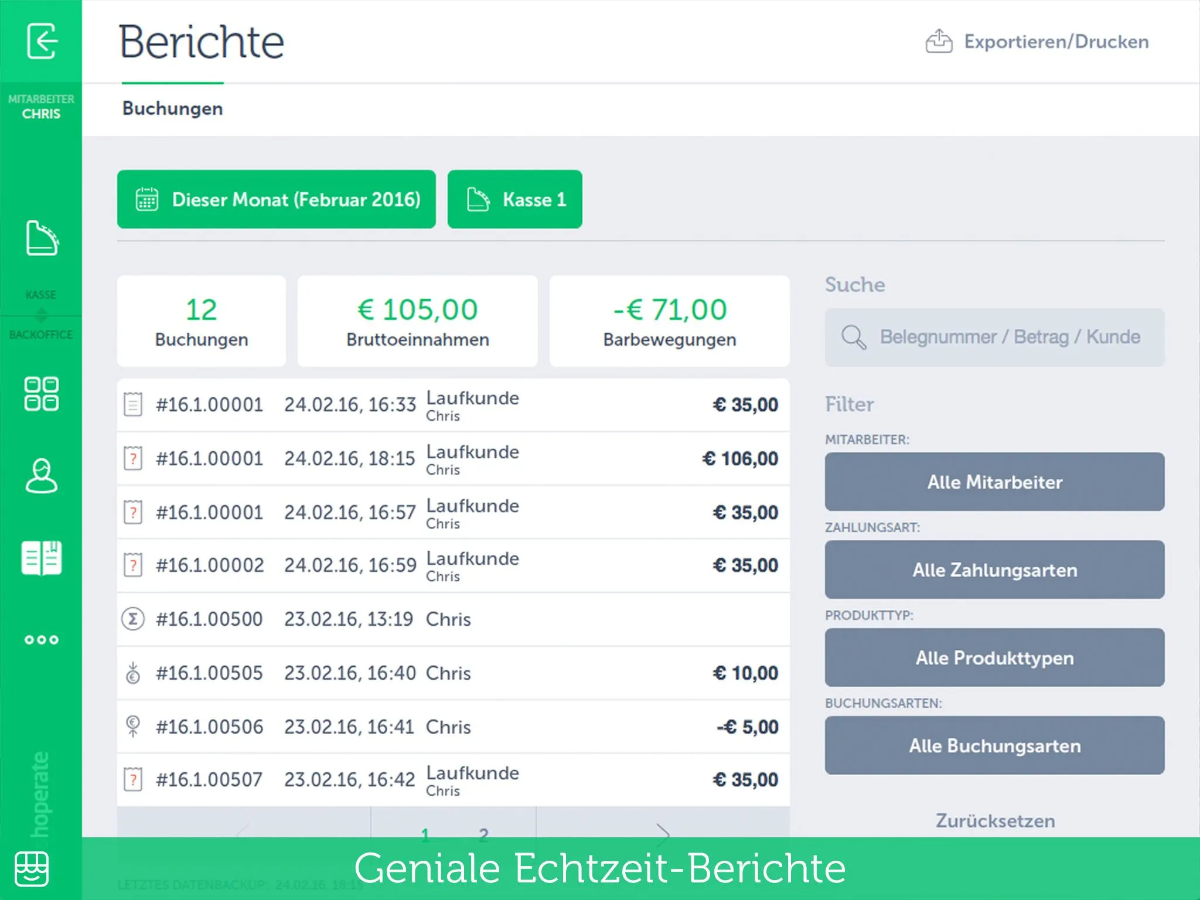
Task: Click the sigma icon of #16.1.00500
Action: 133,619
